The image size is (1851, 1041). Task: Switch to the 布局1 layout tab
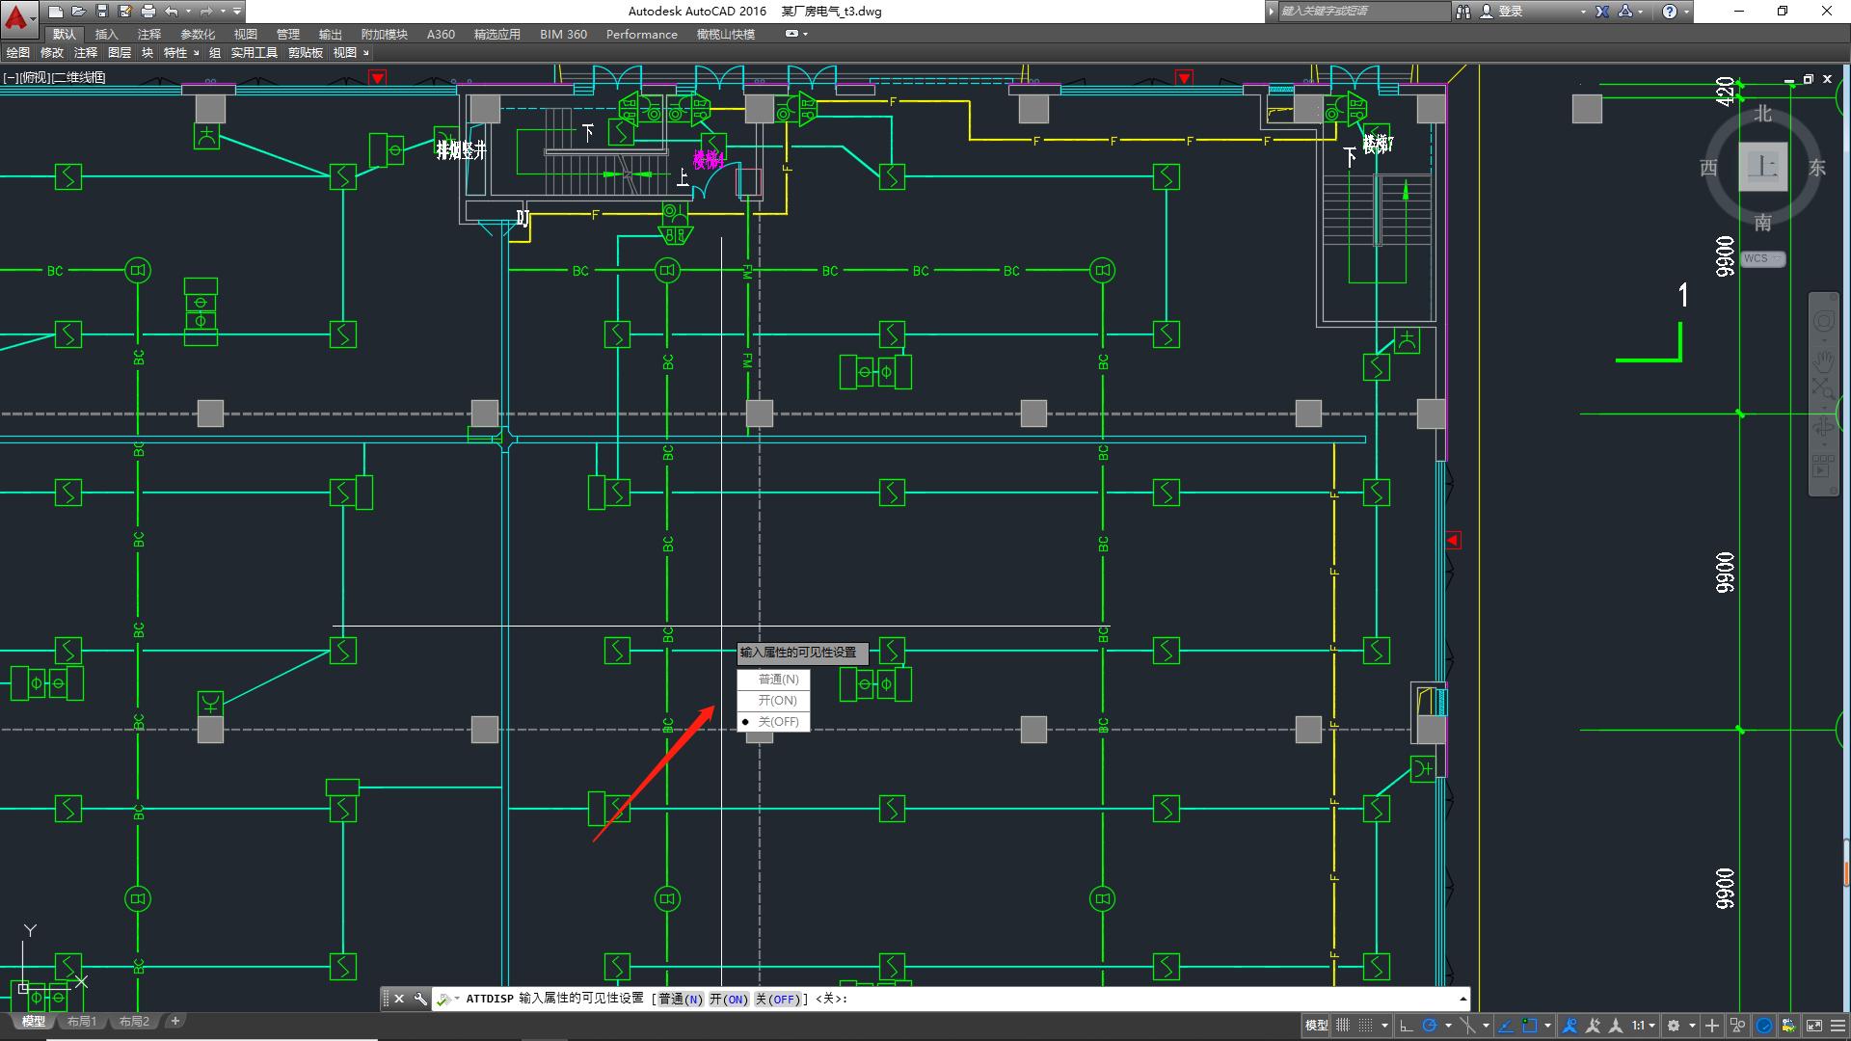82,1021
